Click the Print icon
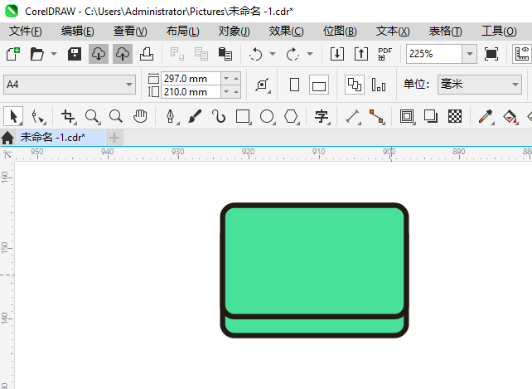 click(x=147, y=54)
